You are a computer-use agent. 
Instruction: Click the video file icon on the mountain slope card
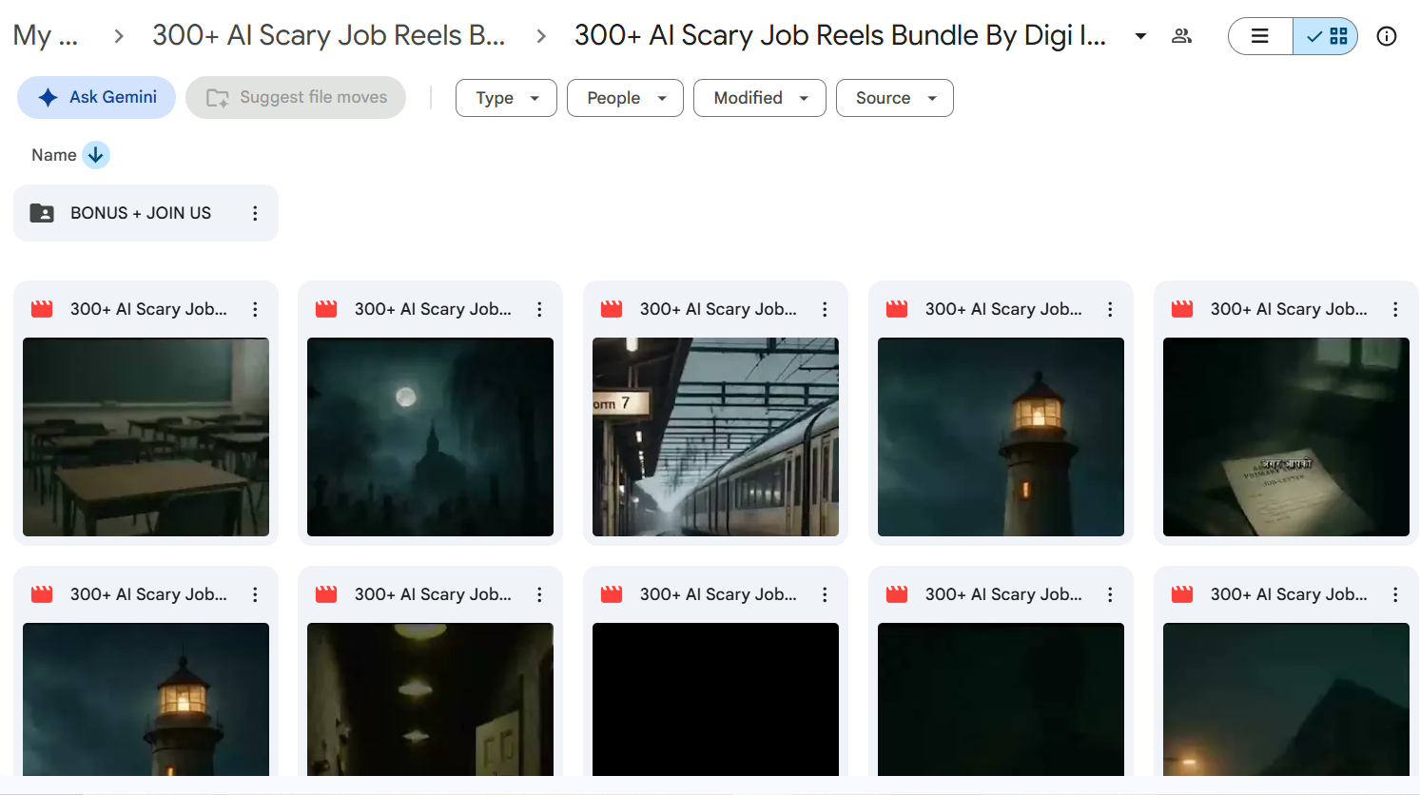(1182, 594)
